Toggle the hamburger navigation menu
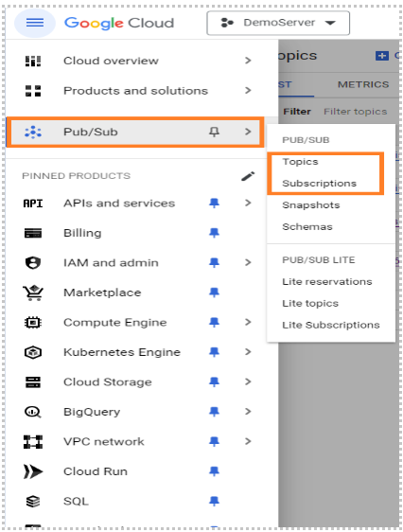Viewport: 403px width, 532px height. pos(35,23)
